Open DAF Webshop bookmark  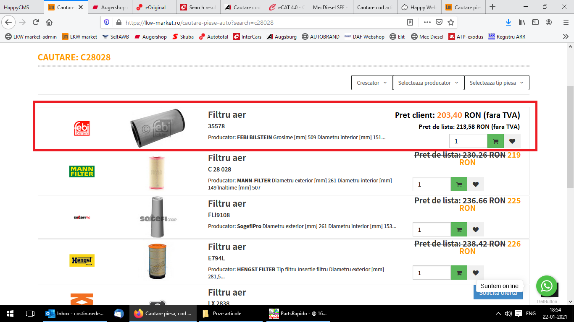tap(364, 36)
